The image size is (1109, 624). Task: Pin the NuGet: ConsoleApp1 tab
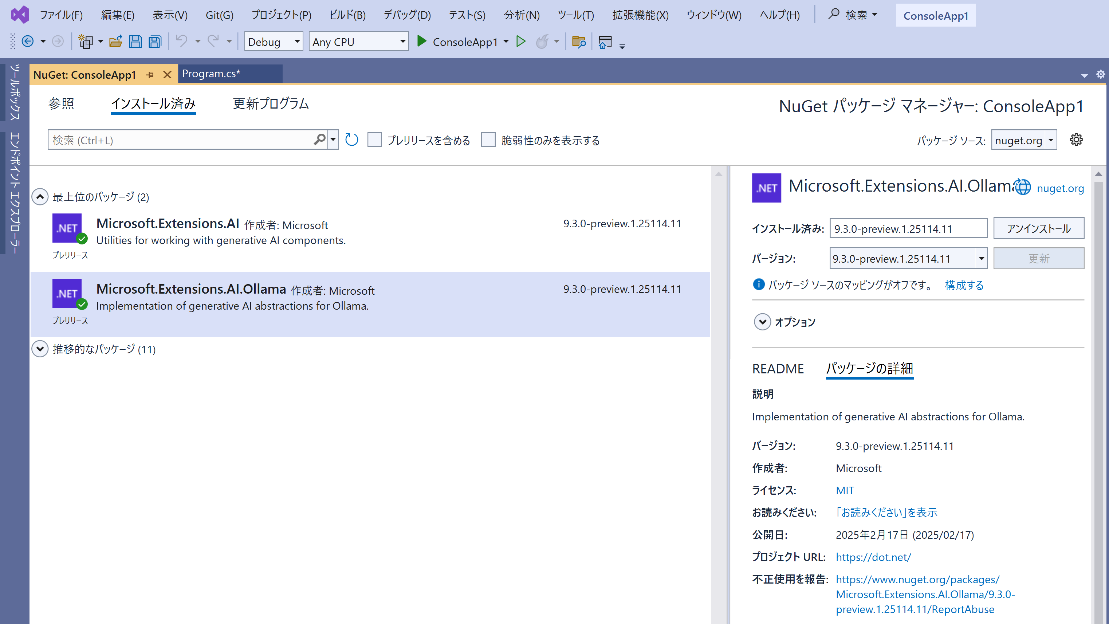point(150,75)
